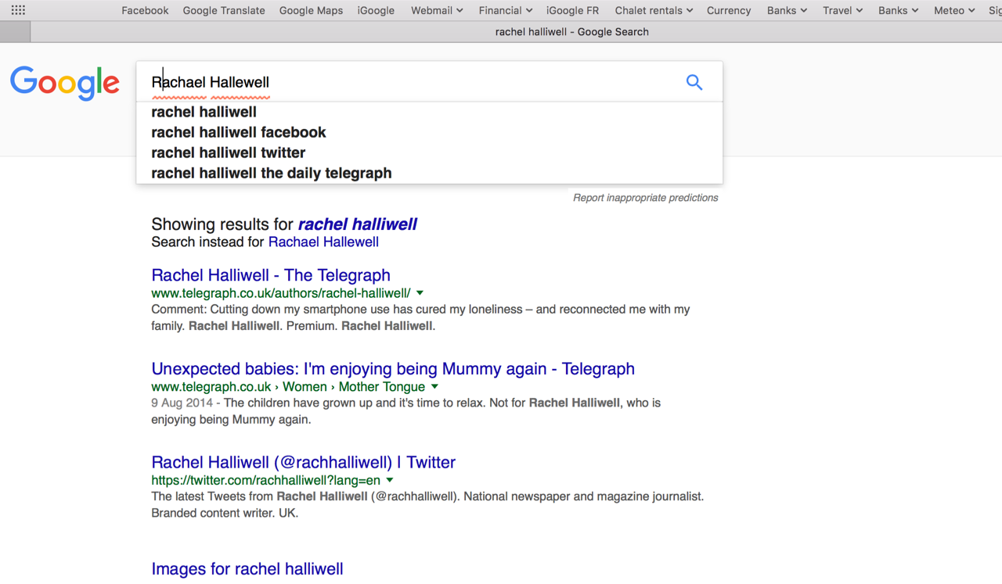Click 'Report inappropriate predictions'

(x=645, y=198)
